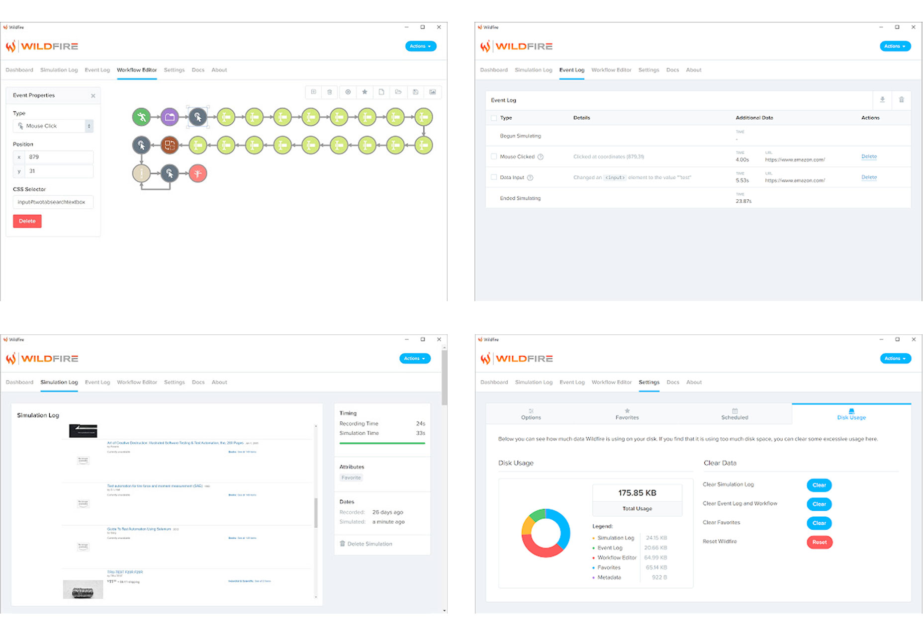Click Clear button for Clear Favorites
Screen dimensions: 923x636
click(x=819, y=523)
